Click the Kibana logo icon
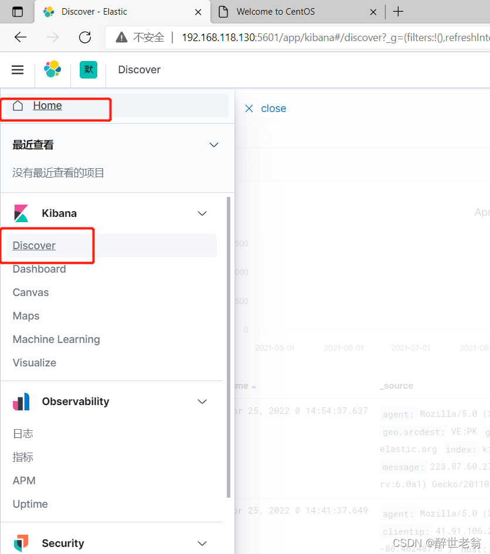Viewport: 490px width, 554px height. pos(21,213)
